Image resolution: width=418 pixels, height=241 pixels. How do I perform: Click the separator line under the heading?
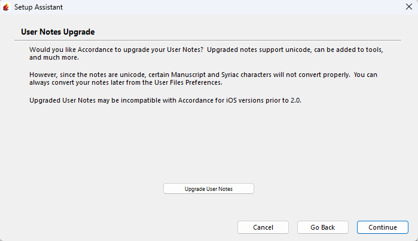209,40
